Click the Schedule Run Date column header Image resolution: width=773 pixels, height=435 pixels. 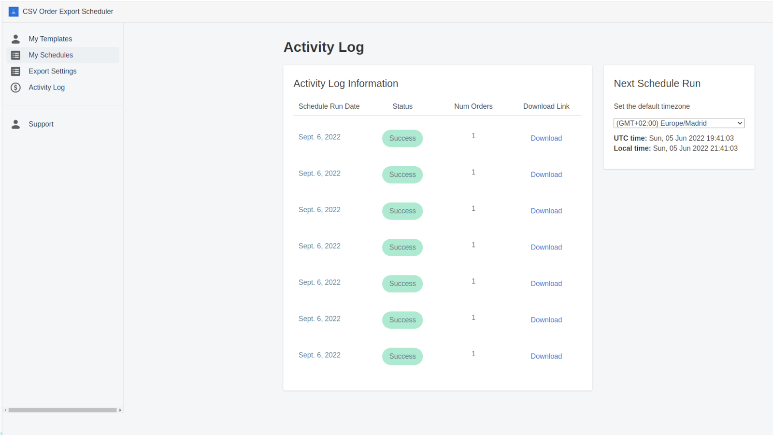click(329, 106)
